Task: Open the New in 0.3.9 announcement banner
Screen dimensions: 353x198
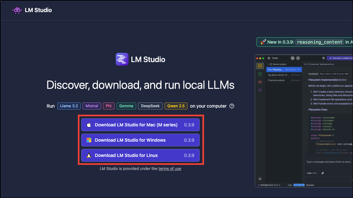Action: pos(305,42)
